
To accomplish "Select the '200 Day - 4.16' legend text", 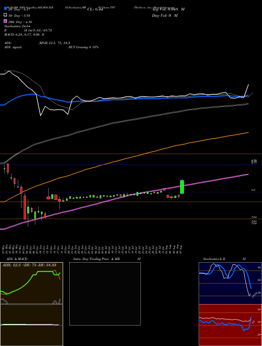I will [20, 22].
